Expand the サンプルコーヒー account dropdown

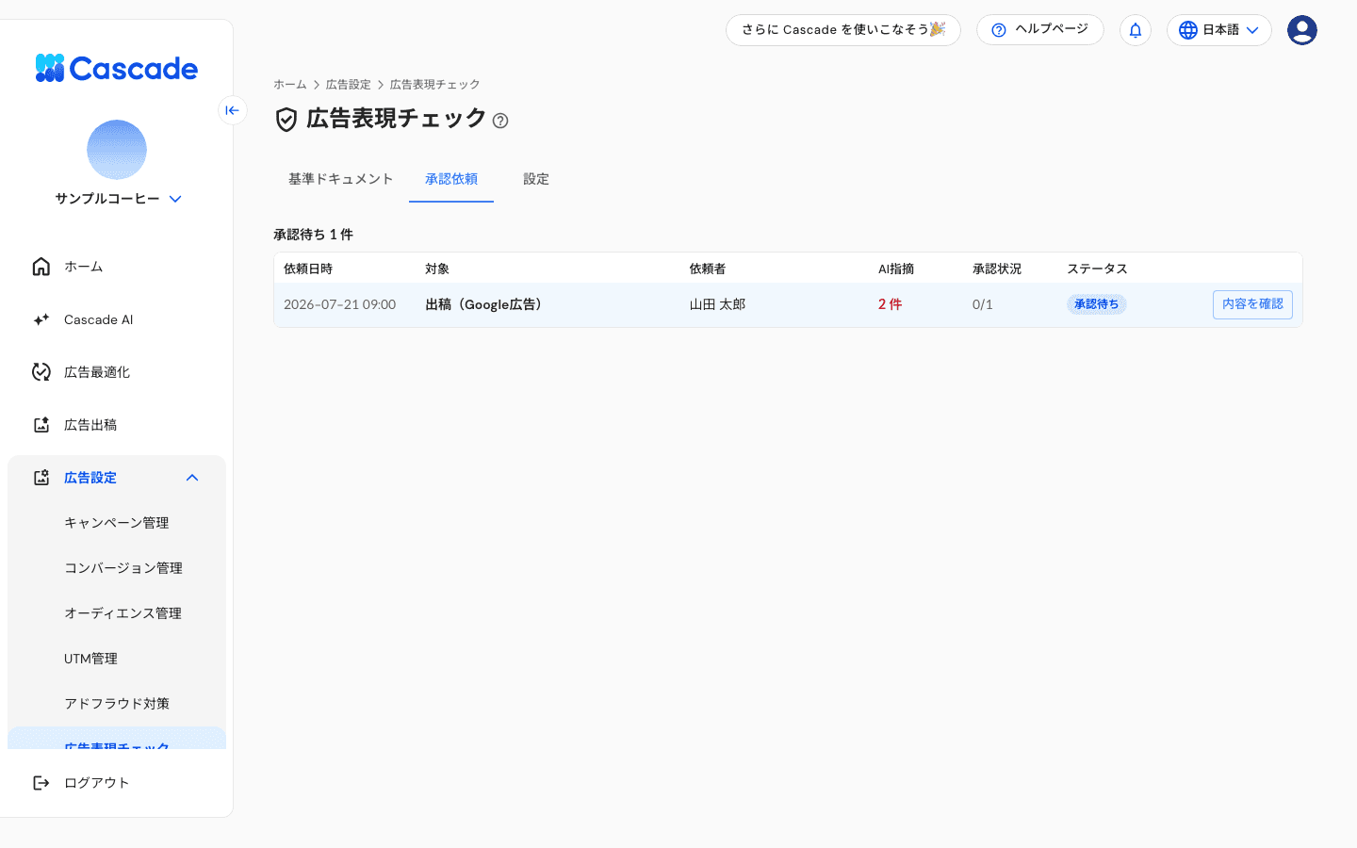coord(175,199)
